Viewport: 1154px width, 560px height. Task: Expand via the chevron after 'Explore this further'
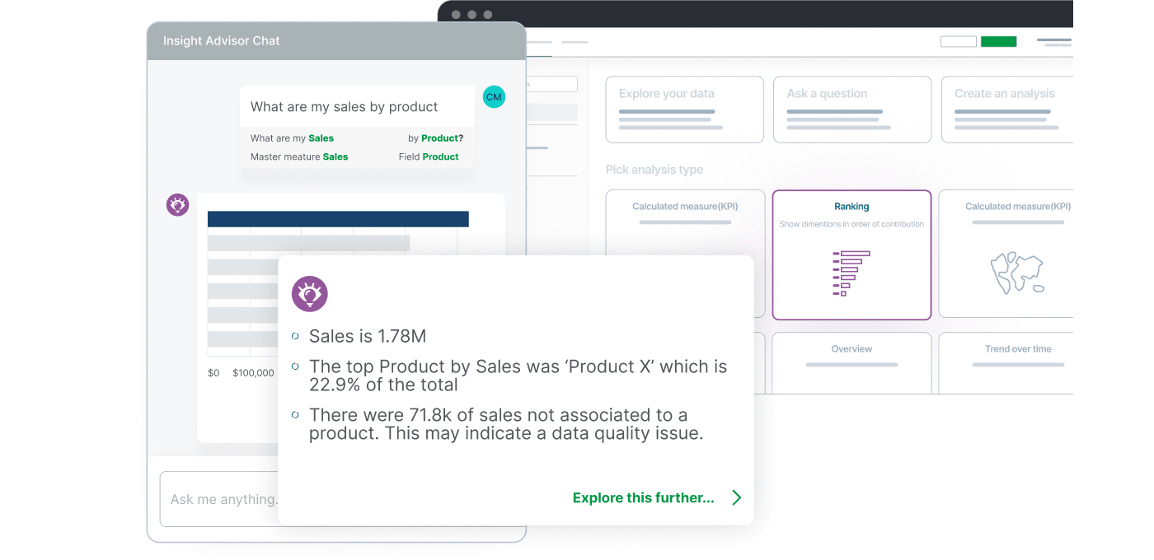tap(735, 497)
